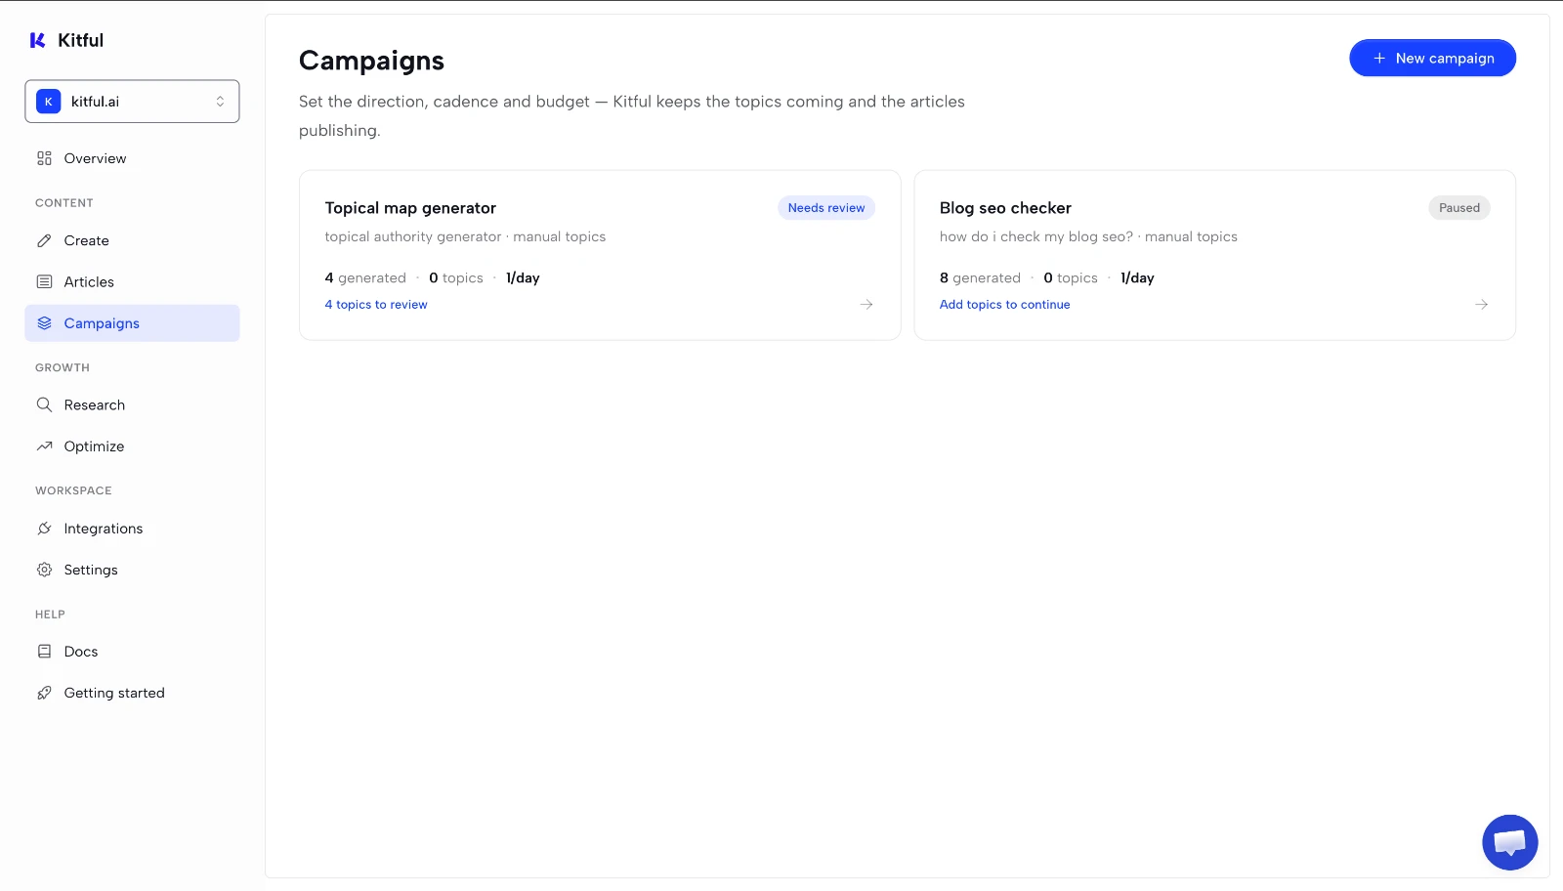Click the "4 generated" count

(365, 278)
